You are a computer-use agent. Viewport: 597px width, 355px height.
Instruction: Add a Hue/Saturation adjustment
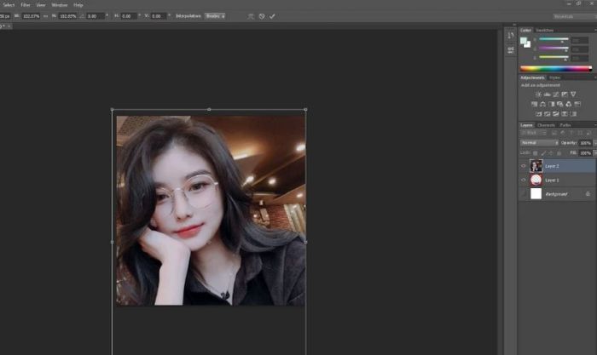pos(534,104)
